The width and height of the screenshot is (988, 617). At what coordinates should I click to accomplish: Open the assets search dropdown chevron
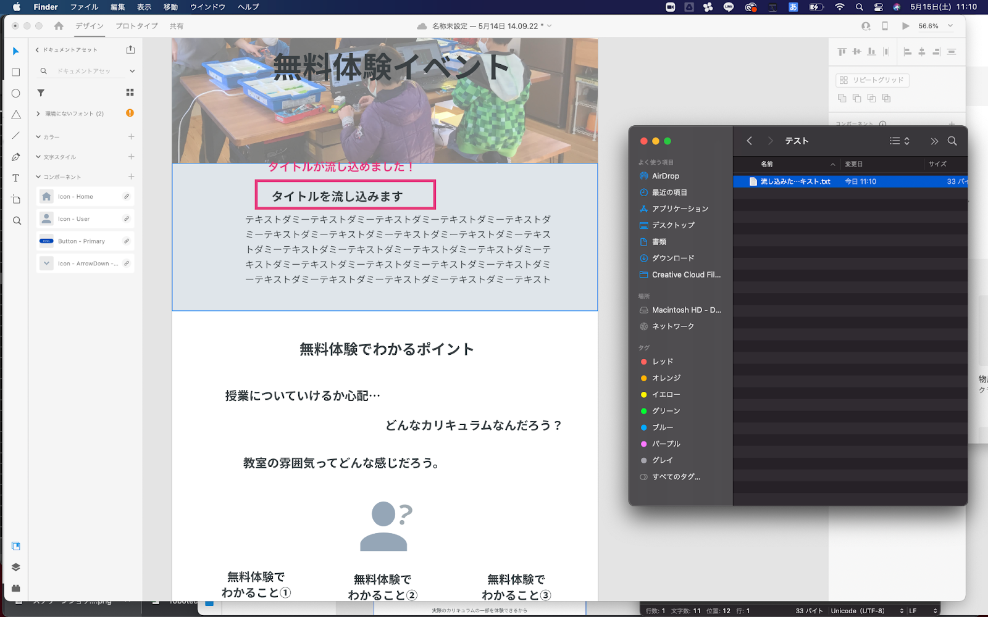[132, 71]
